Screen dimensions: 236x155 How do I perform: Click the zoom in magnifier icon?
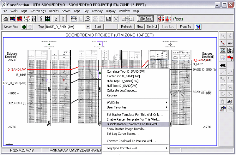(88, 19)
